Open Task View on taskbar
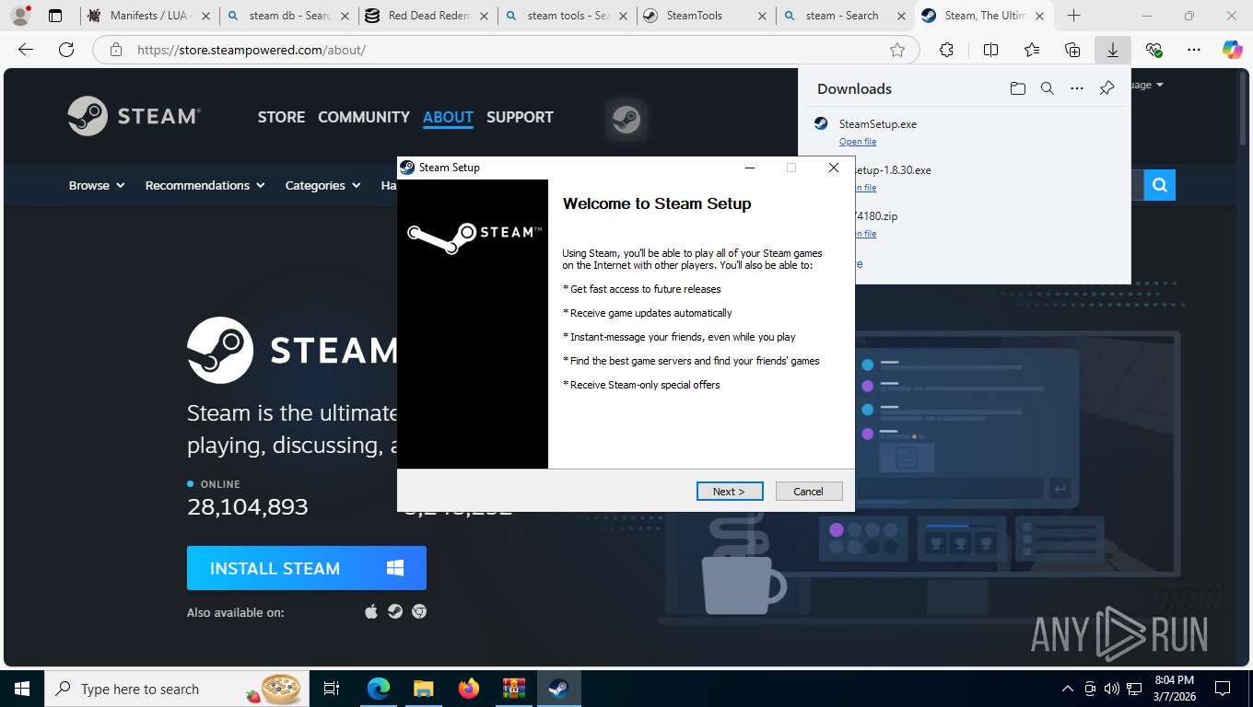Image resolution: width=1253 pixels, height=707 pixels. tap(332, 689)
